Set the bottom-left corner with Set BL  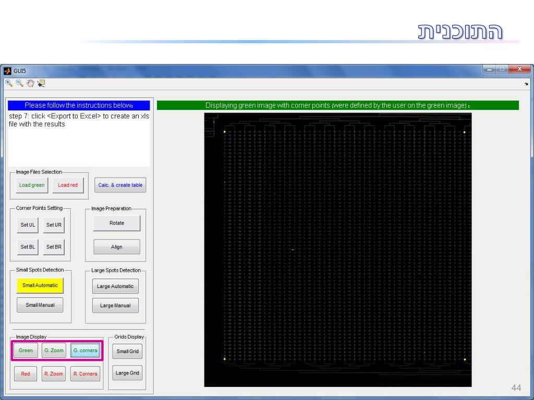28,247
